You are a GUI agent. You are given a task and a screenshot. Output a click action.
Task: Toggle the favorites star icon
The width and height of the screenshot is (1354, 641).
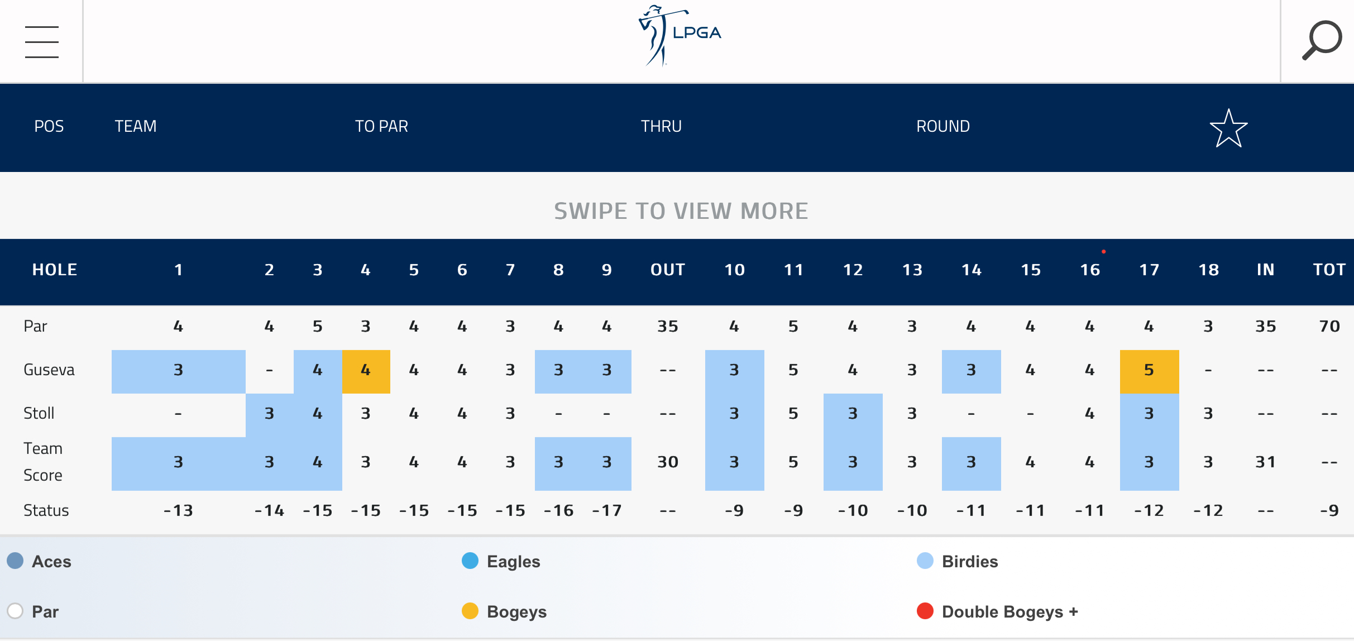coord(1228,128)
